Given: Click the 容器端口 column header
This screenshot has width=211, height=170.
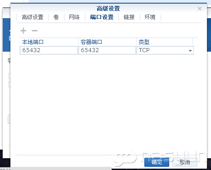Looking at the screenshot, I should pyautogui.click(x=107, y=42).
